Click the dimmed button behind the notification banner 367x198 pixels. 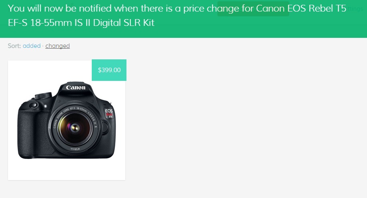[x=253, y=9]
